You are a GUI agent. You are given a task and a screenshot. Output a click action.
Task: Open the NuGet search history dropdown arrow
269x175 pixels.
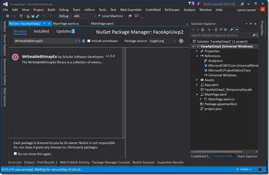tap(79, 41)
